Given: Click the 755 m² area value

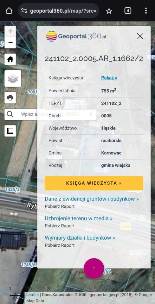Looking at the screenshot, I should pyautogui.click(x=109, y=91).
